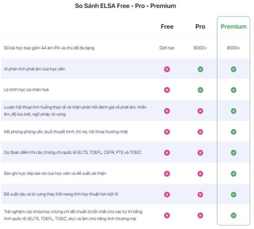Select the Free column header
The height and width of the screenshot is (229, 254).
click(167, 26)
